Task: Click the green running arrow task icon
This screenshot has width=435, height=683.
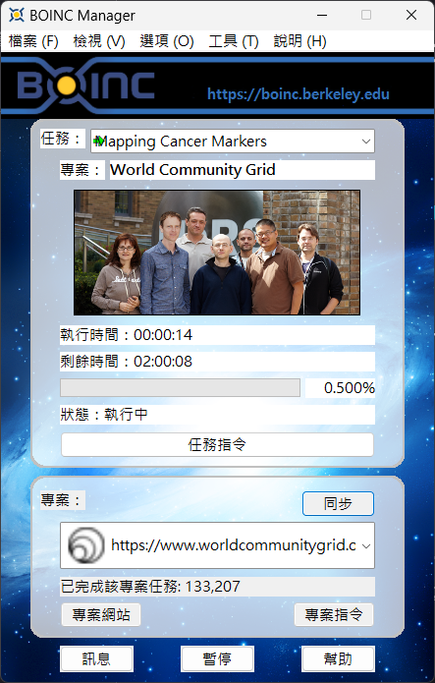Action: pos(99,141)
